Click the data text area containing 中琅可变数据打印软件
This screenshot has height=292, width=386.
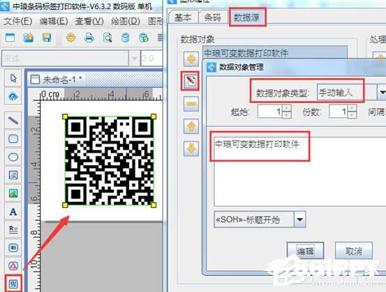pos(300,171)
